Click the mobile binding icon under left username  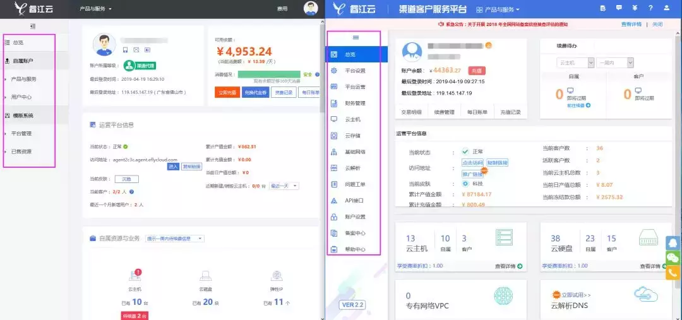(125, 50)
